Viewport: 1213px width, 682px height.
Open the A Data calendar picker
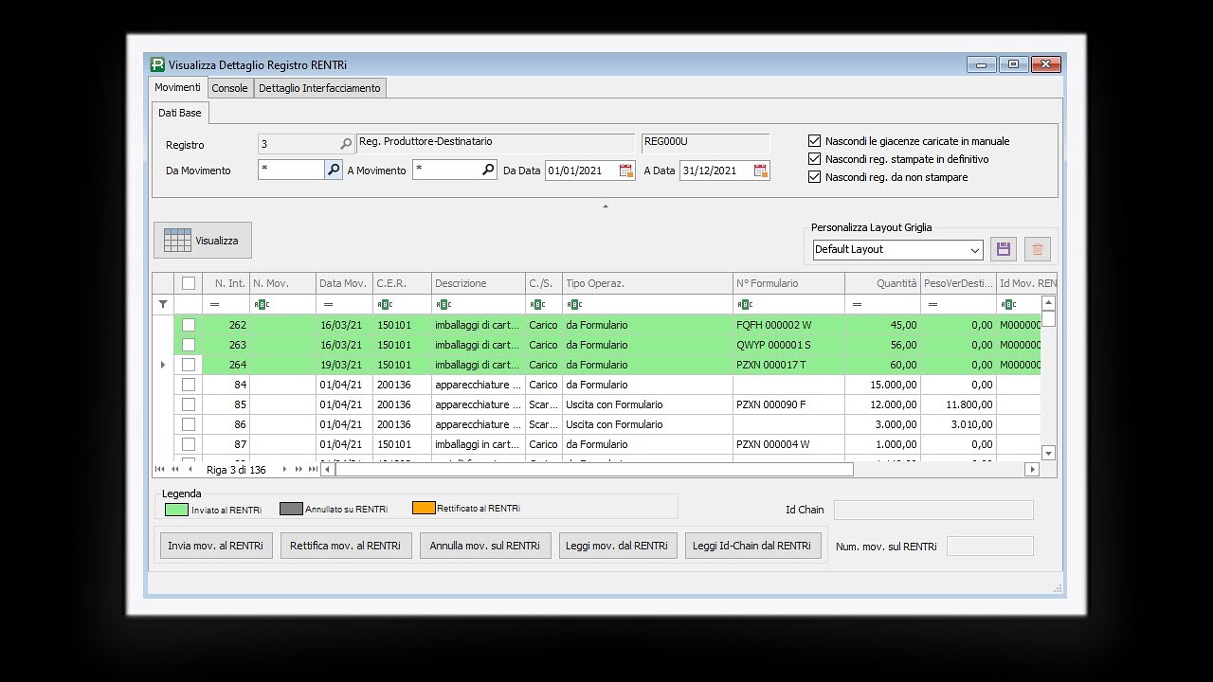pos(761,170)
